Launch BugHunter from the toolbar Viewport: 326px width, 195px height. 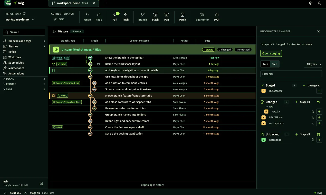coord(202,17)
